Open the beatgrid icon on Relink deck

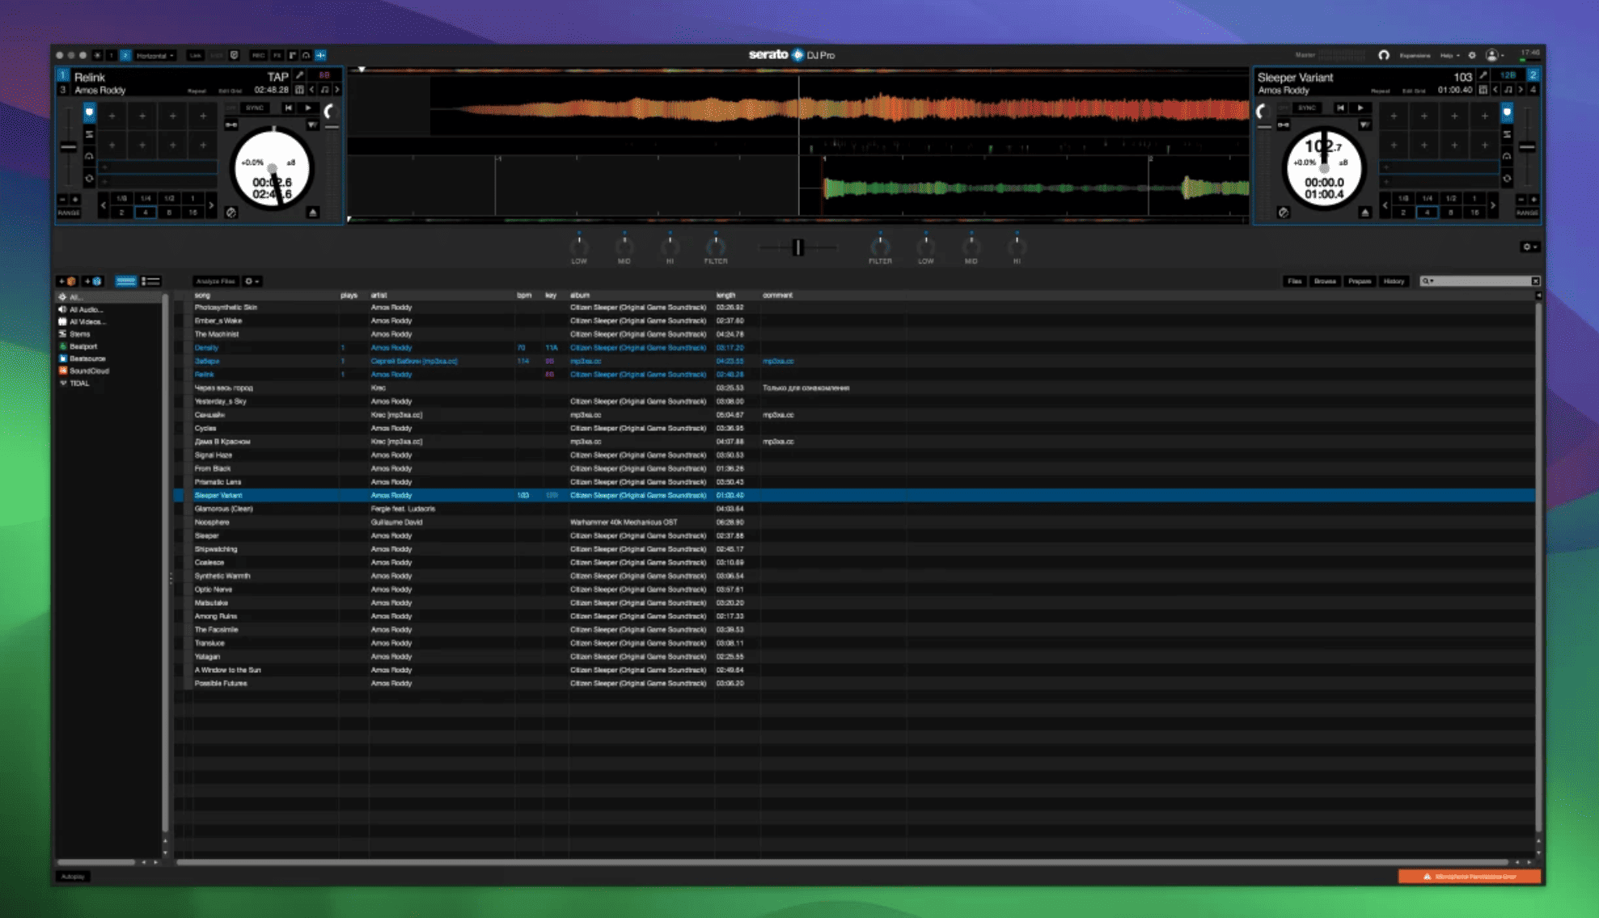tap(299, 90)
